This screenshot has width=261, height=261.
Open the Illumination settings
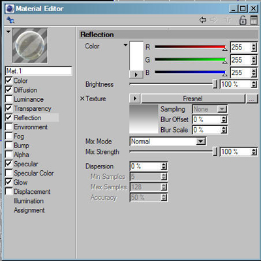pos(29,201)
